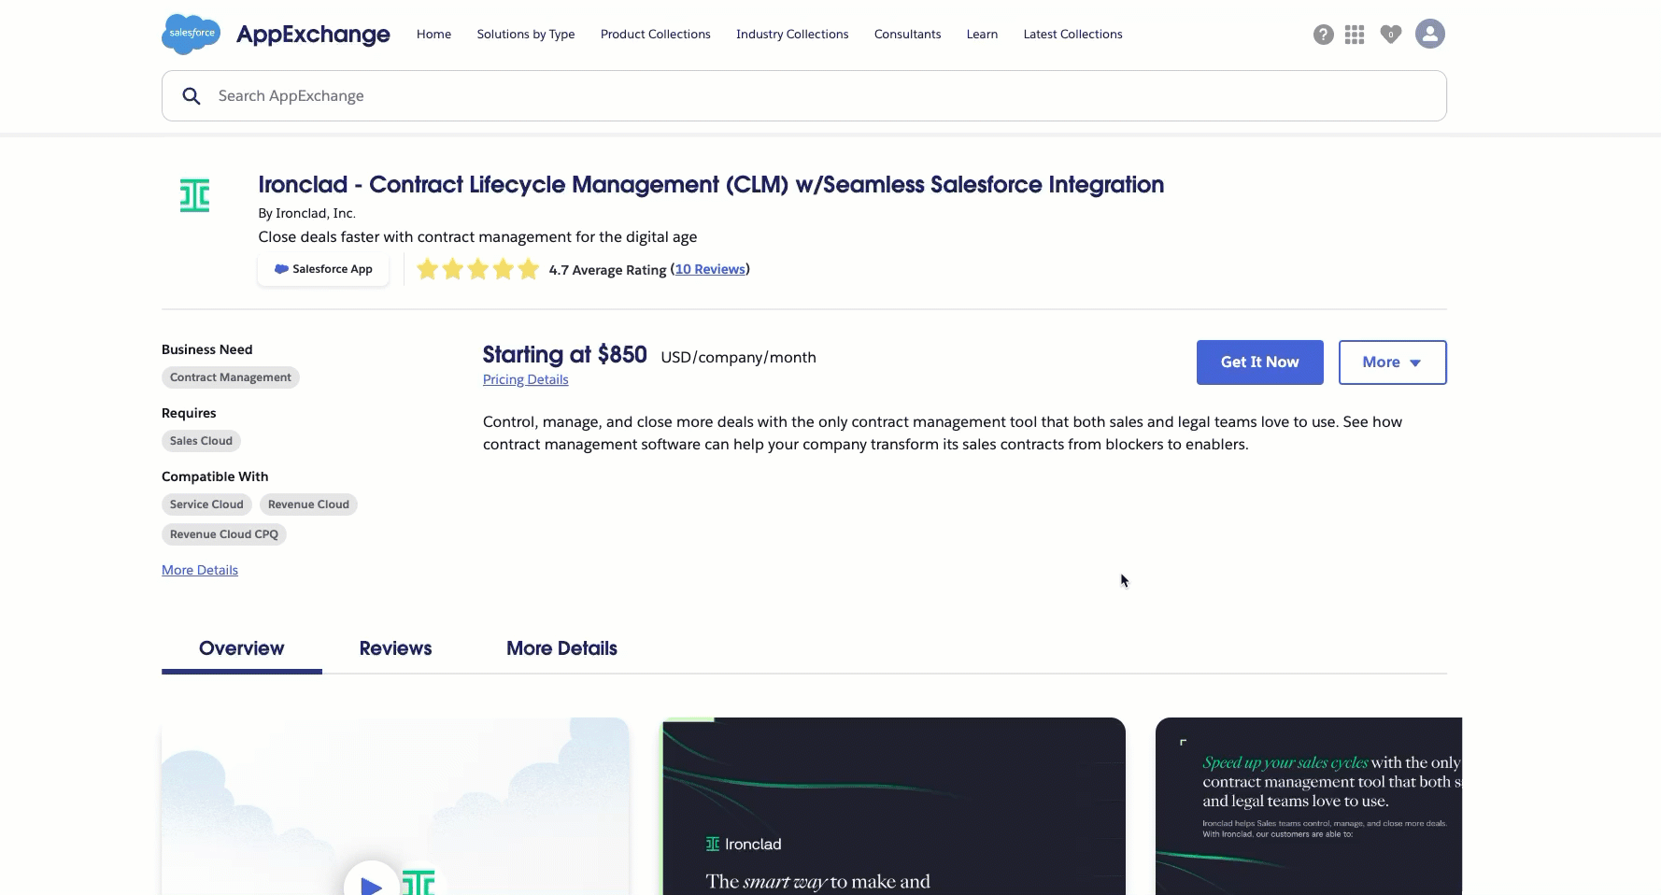The width and height of the screenshot is (1661, 895).
Task: Switch to the More Details tab
Action: (x=561, y=648)
